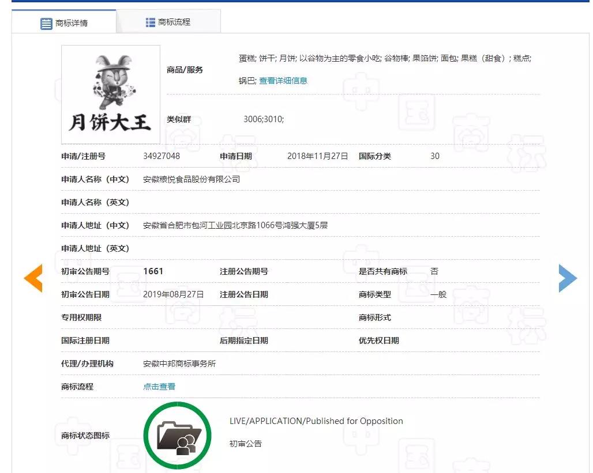Click the 初审公告 status text
Image resolution: width=593 pixels, height=473 pixels.
246,444
